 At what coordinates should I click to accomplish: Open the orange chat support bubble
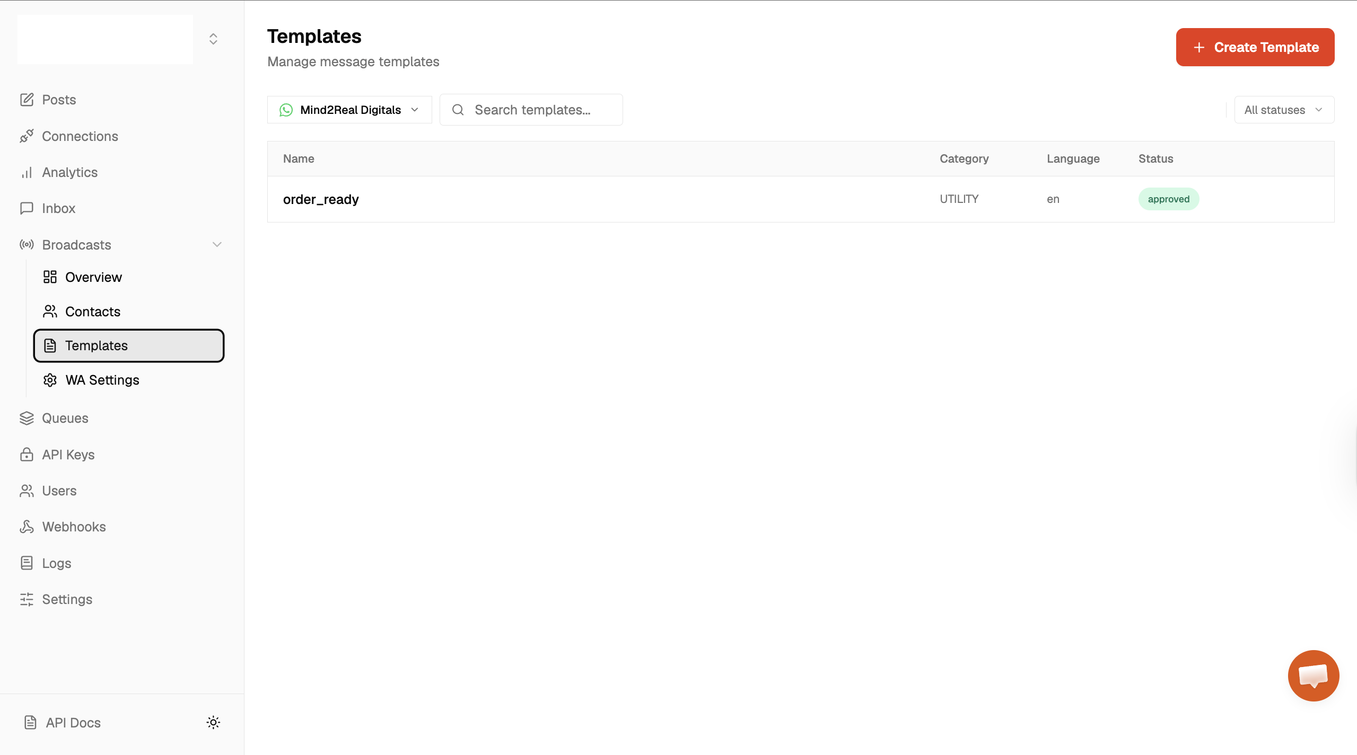[x=1313, y=676]
